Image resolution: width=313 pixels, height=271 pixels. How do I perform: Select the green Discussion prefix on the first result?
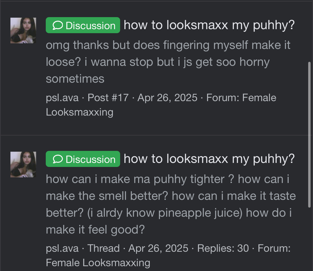click(83, 25)
